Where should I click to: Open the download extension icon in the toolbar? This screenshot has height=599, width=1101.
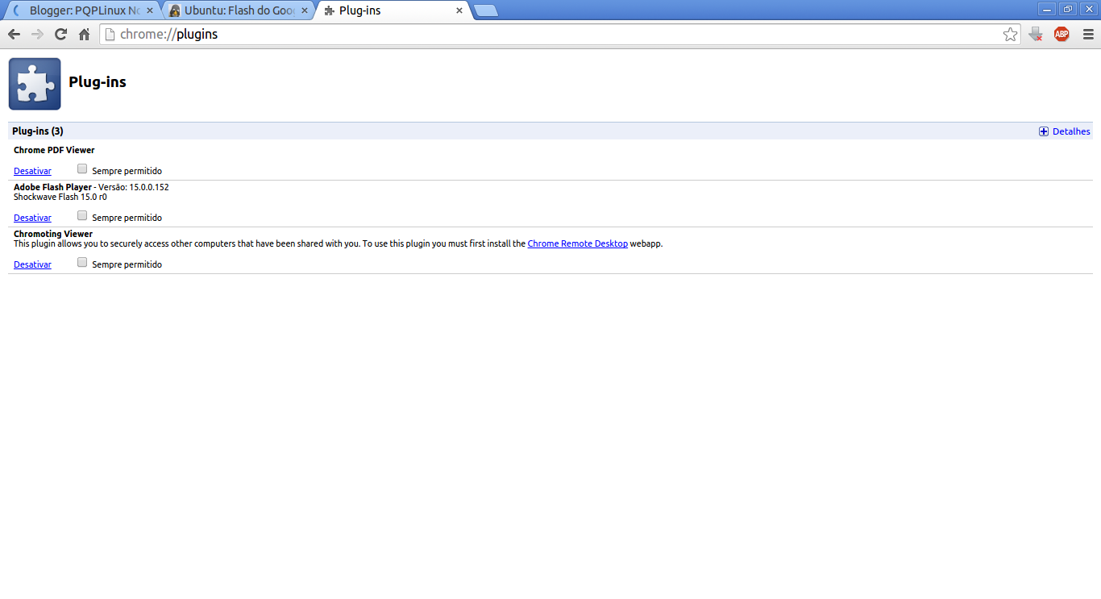(x=1037, y=34)
